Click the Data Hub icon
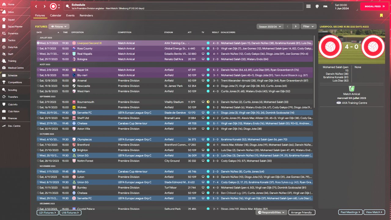The image size is (391, 220). tap(4, 47)
